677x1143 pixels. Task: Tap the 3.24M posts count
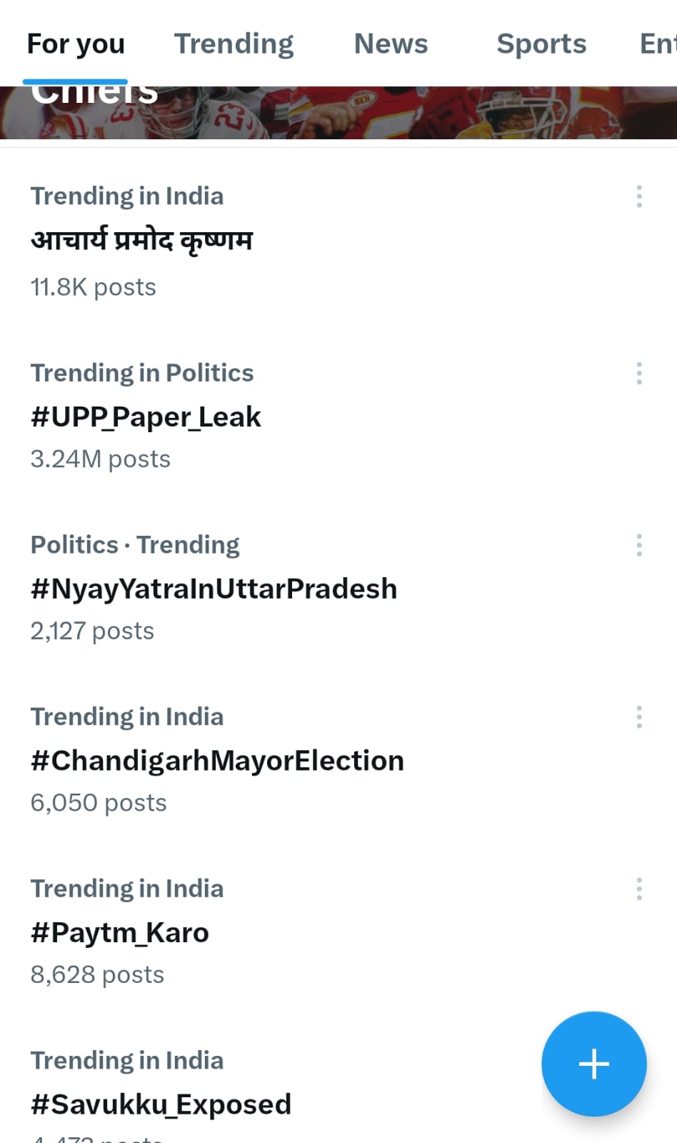pos(100,459)
